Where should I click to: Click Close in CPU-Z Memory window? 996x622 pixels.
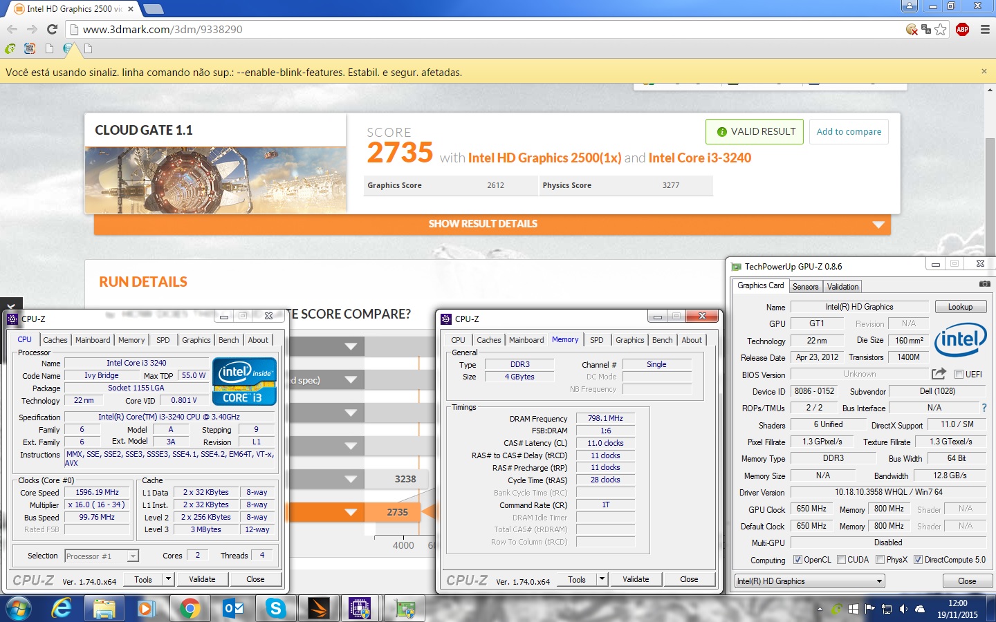click(x=689, y=579)
